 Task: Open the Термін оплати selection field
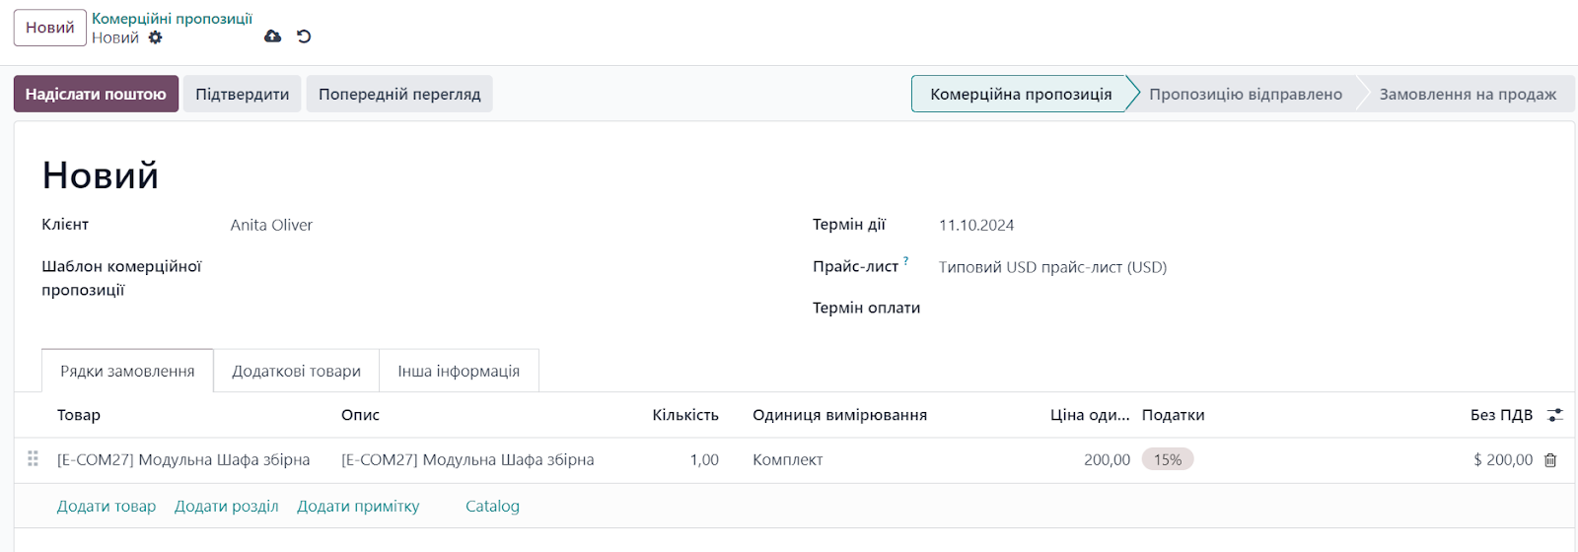coord(1243,308)
